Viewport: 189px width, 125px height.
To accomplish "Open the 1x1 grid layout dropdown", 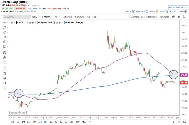I will tap(95, 17).
